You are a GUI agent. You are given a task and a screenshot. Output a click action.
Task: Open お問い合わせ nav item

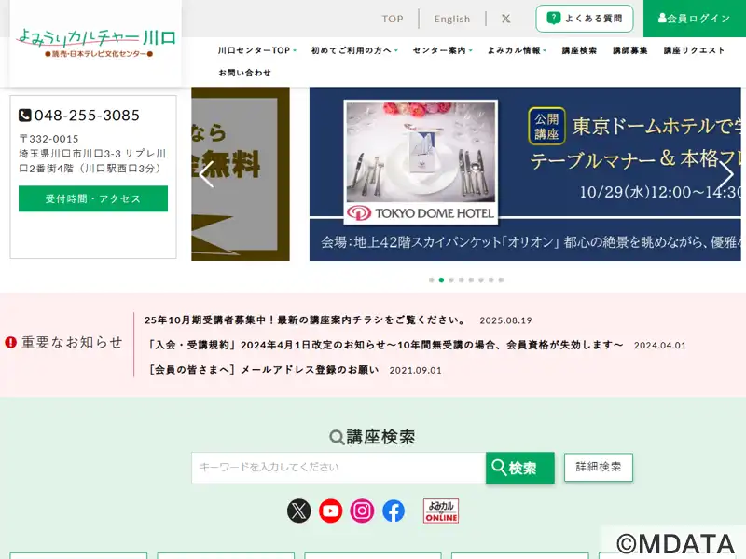click(x=244, y=73)
